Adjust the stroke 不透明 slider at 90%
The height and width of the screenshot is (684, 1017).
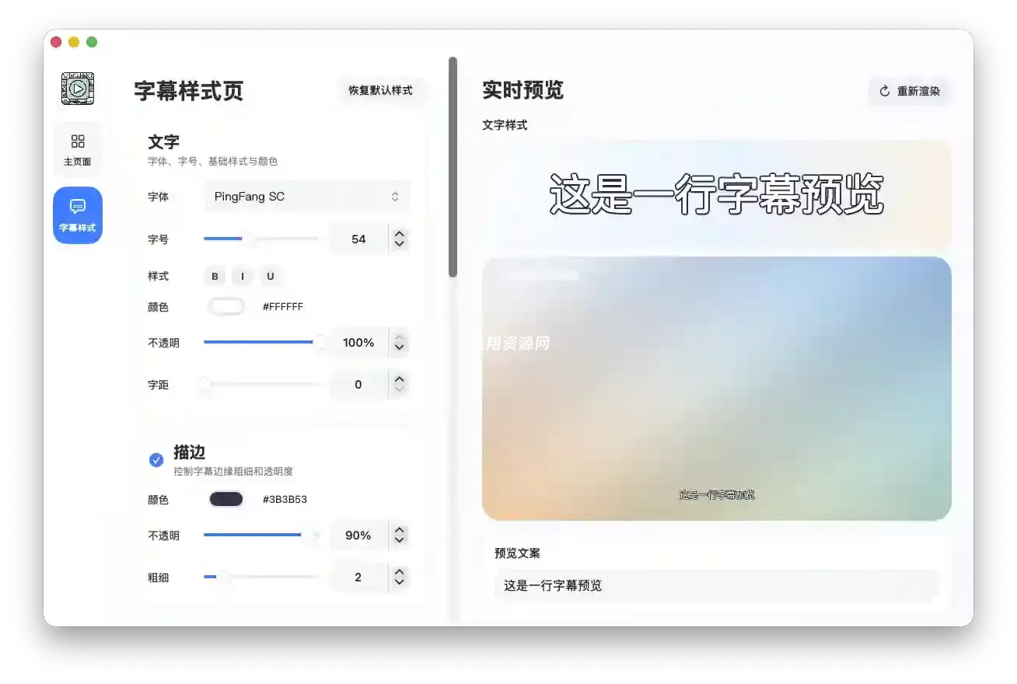(261, 535)
